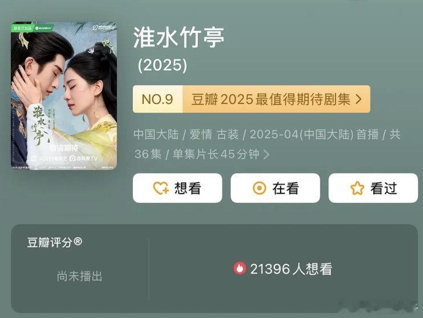
Task: Click the 淮水竹亭 title text
Action: click(x=178, y=38)
